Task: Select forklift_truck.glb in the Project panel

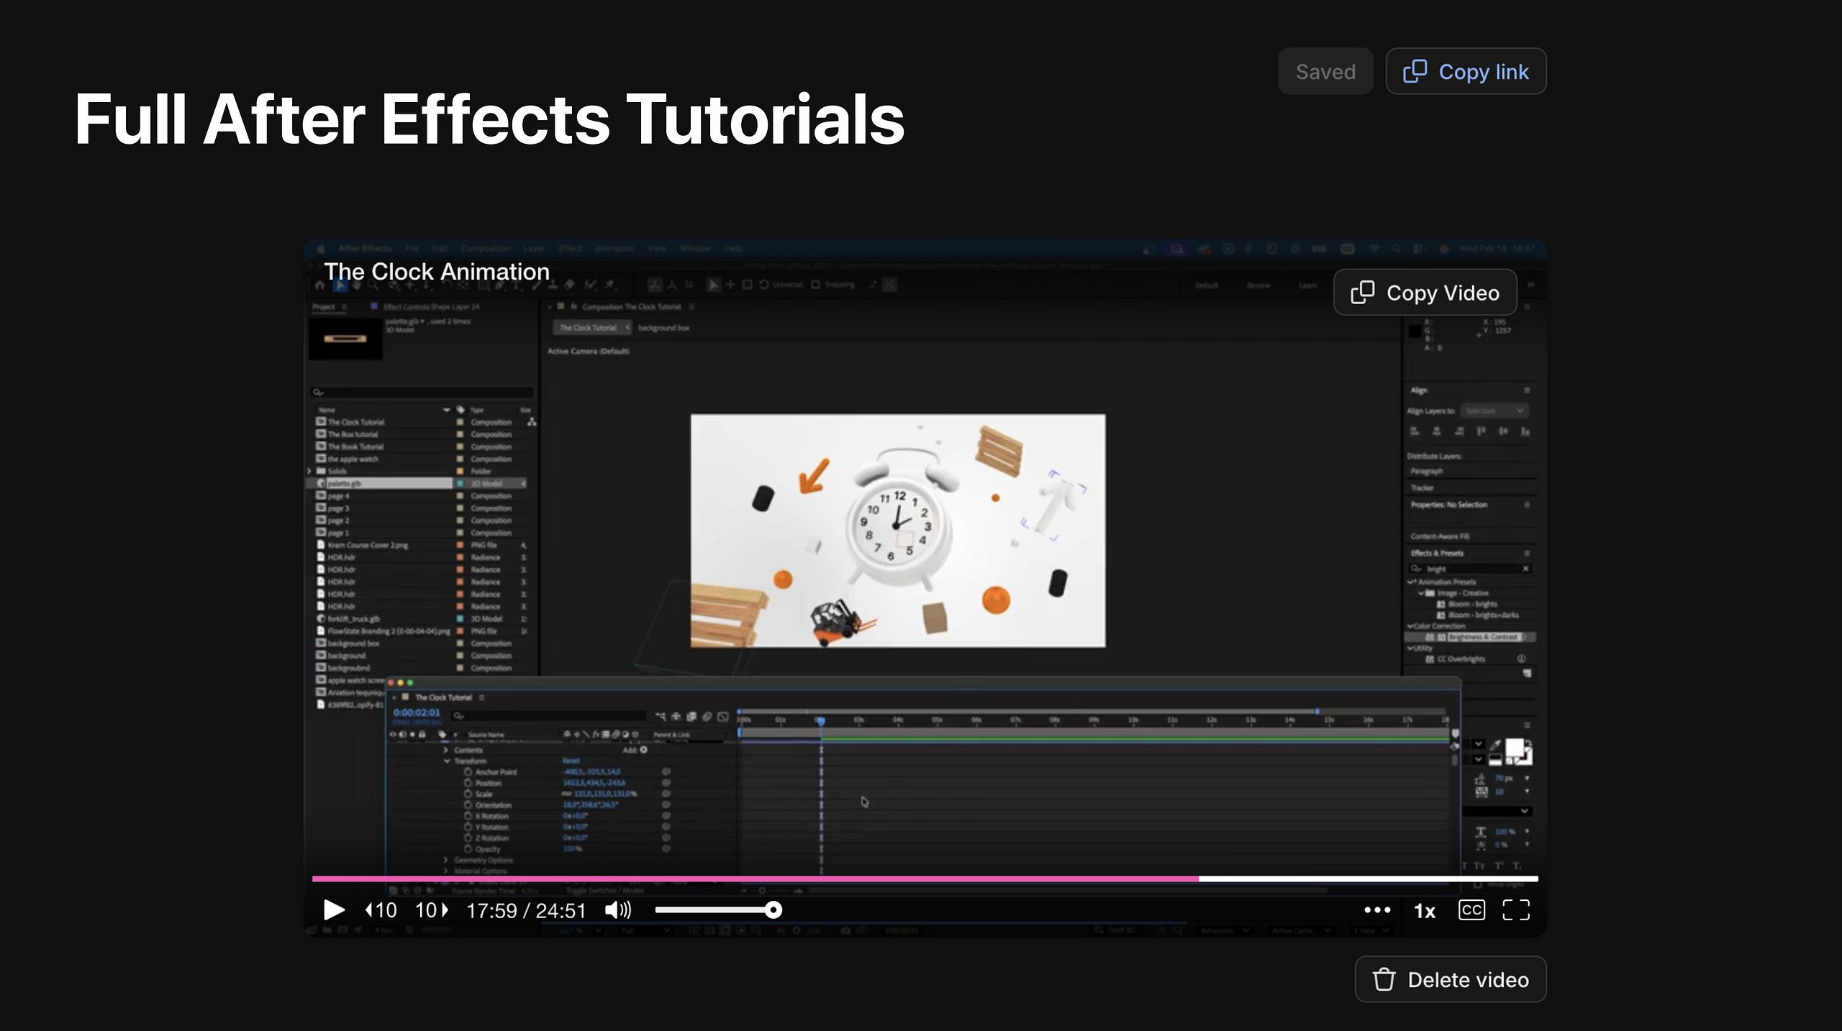Action: click(x=353, y=618)
